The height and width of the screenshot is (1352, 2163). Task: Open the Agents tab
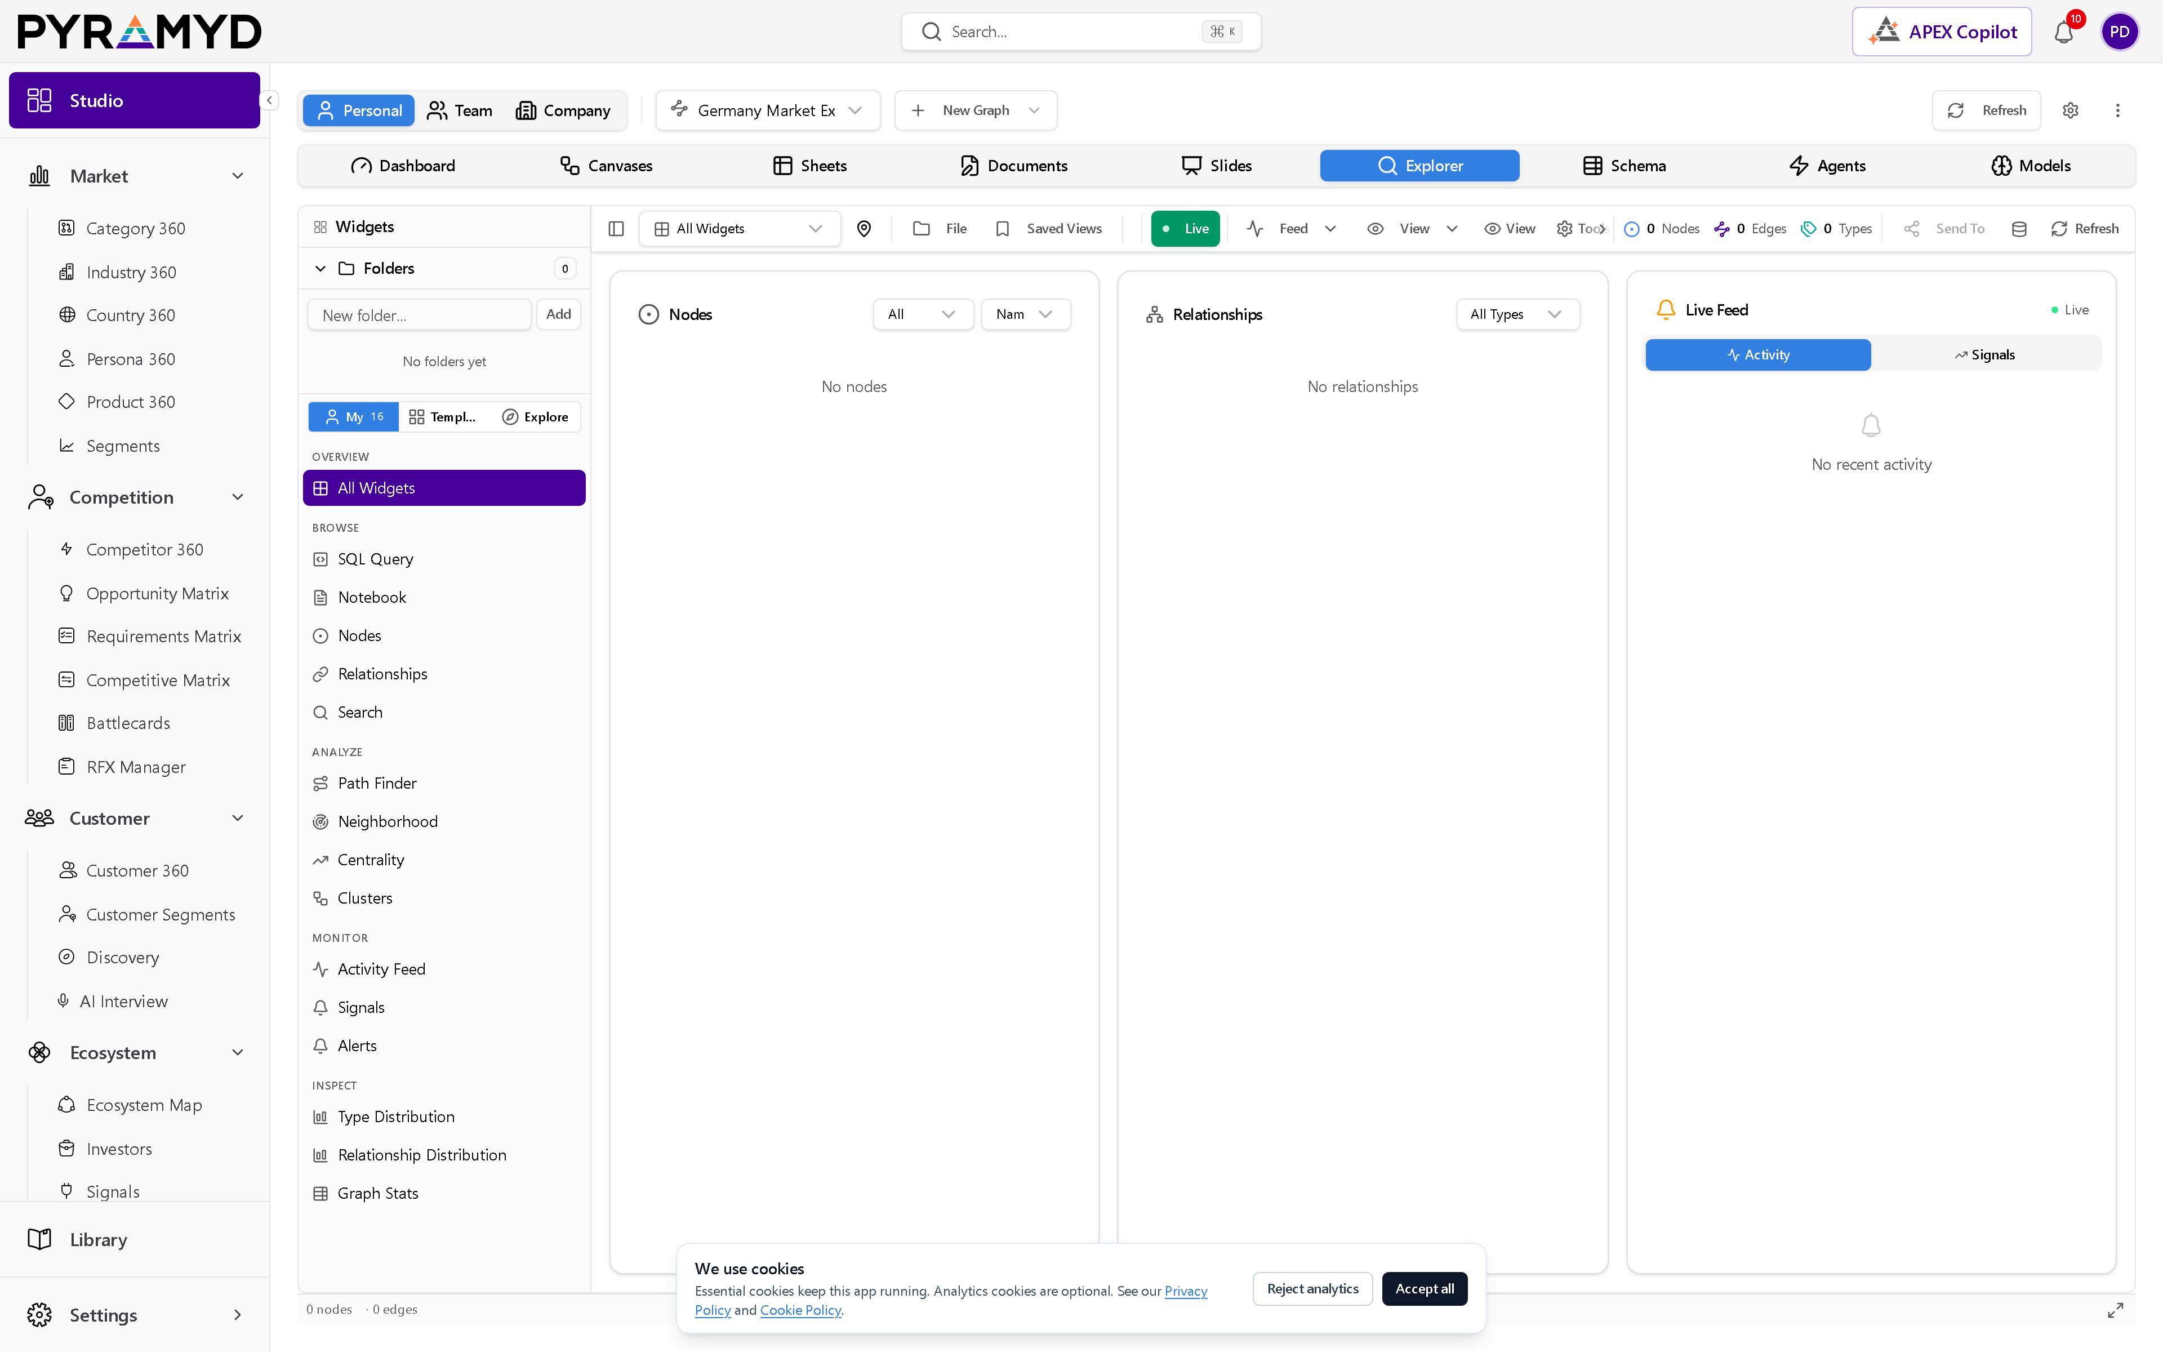(1827, 166)
